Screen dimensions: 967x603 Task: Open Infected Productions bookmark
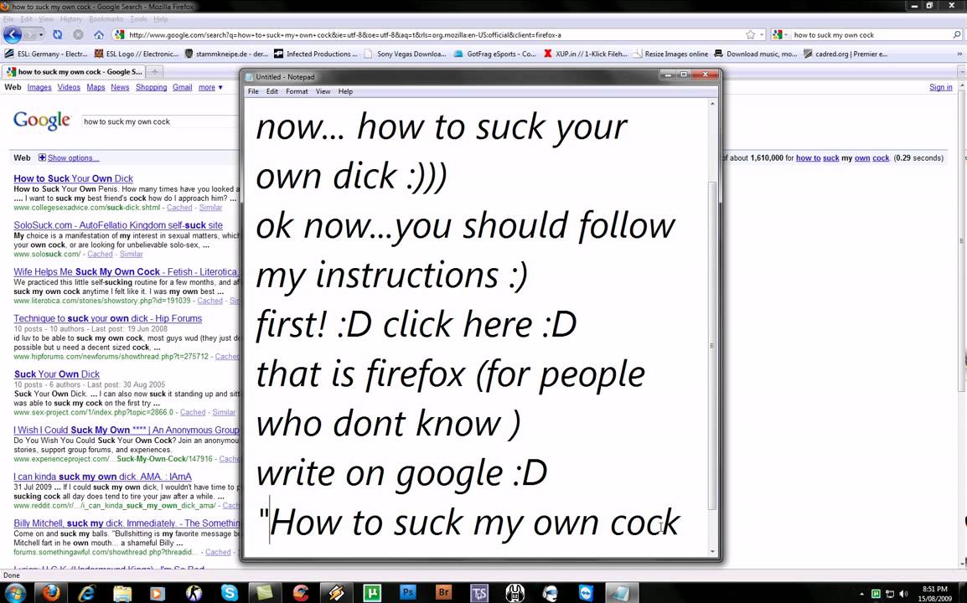(315, 54)
